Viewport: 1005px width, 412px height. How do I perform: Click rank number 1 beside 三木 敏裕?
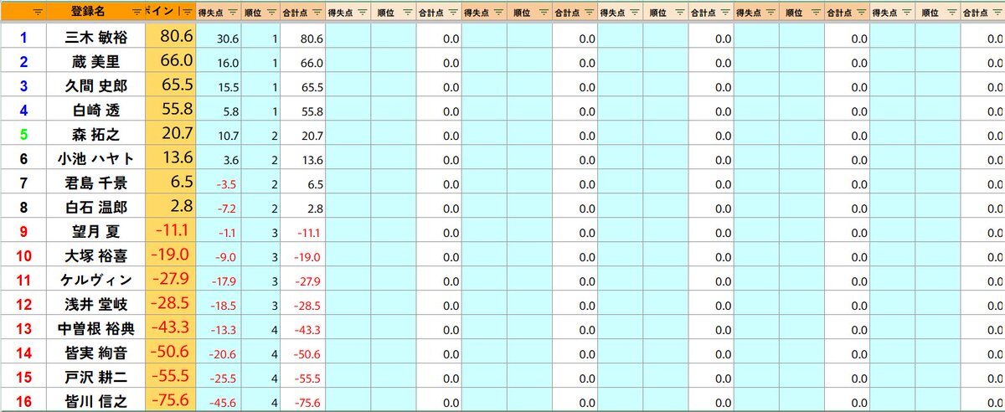coord(23,38)
